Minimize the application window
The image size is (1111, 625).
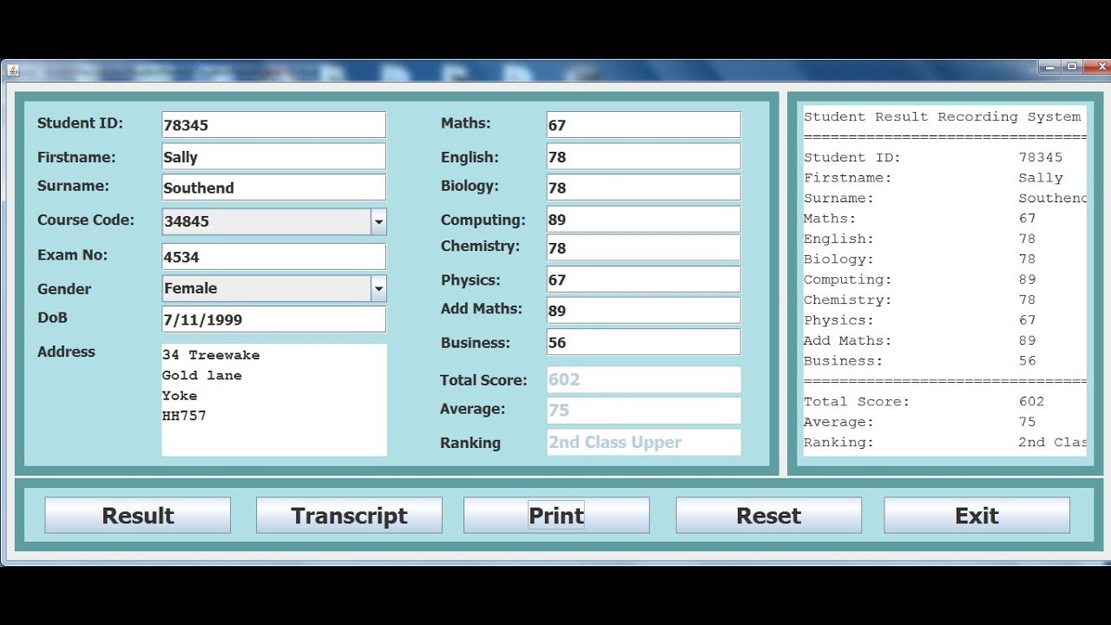pyautogui.click(x=1049, y=67)
